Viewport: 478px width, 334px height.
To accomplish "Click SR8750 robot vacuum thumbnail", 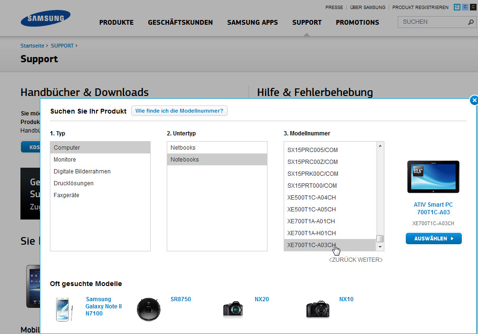I will coord(148,309).
